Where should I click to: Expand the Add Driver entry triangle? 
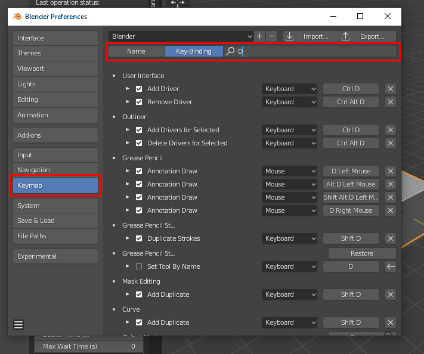[128, 89]
